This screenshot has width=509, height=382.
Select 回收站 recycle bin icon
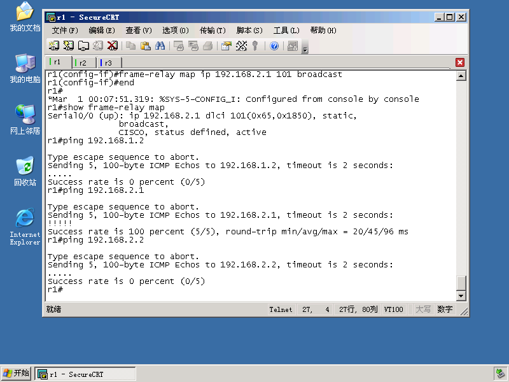pos(25,171)
